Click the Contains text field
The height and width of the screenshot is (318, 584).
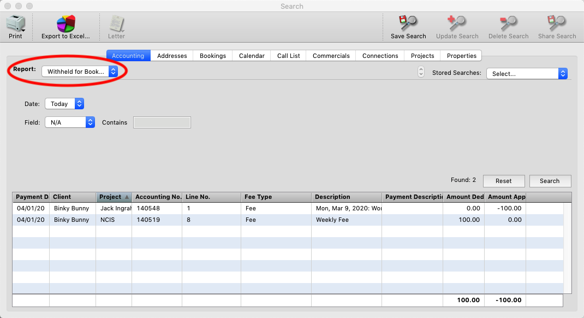pos(162,122)
